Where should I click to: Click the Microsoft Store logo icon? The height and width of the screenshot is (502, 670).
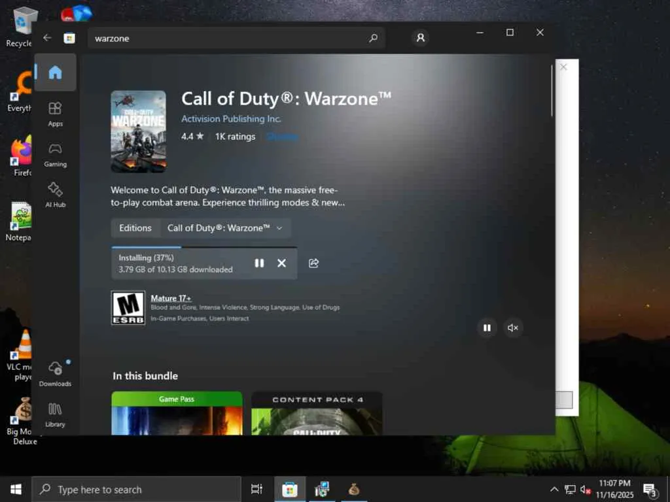[69, 39]
